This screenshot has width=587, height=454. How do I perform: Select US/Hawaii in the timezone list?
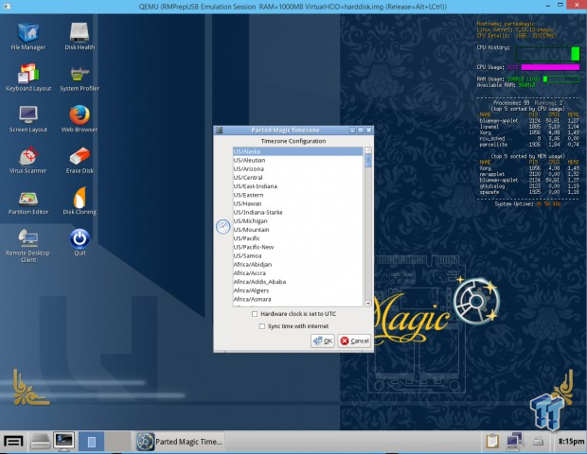coord(298,203)
